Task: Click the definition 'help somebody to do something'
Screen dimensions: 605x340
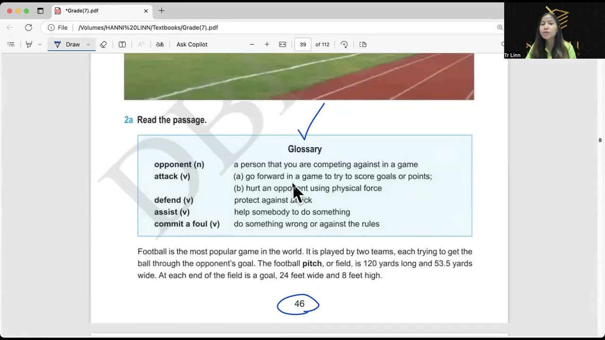Action: pyautogui.click(x=292, y=212)
